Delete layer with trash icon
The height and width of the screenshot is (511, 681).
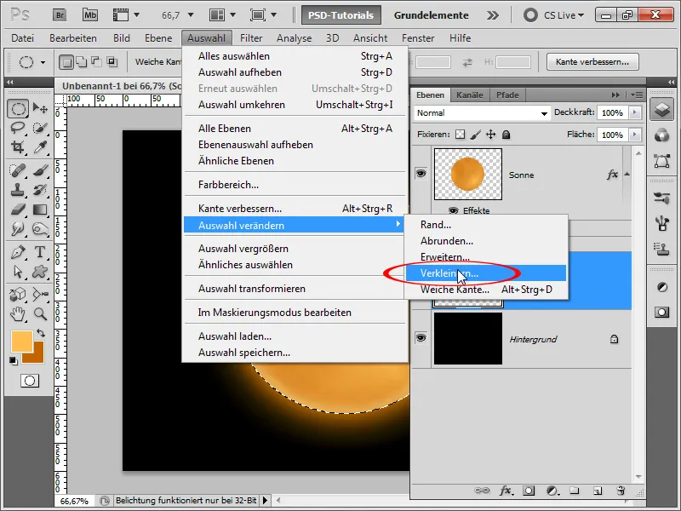tap(621, 491)
